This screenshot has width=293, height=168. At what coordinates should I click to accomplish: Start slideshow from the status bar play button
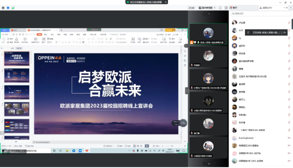[147, 146]
